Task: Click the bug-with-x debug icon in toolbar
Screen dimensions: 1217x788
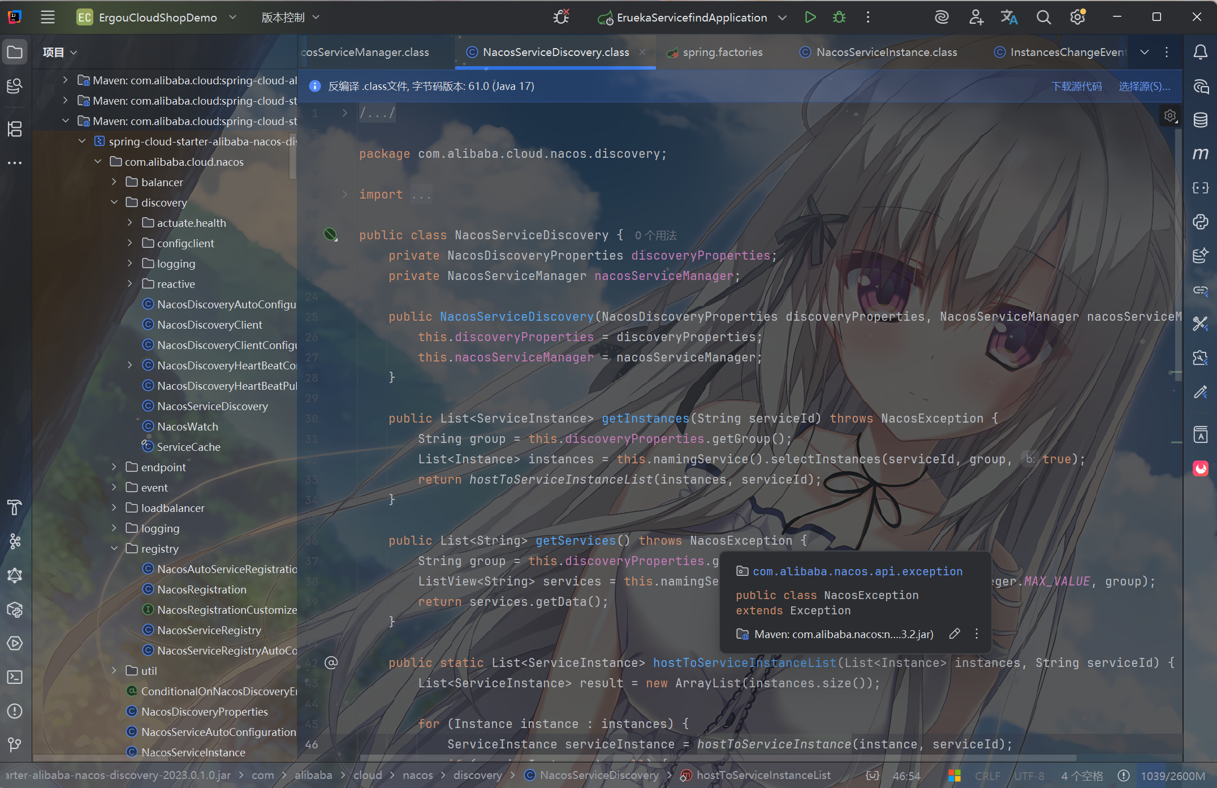Action: click(561, 17)
